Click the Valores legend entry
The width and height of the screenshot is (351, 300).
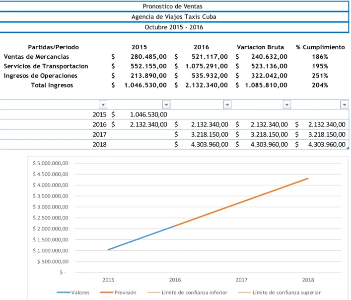73,293
